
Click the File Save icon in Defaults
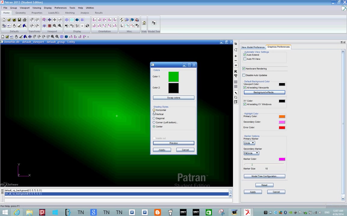(x=19, y=20)
